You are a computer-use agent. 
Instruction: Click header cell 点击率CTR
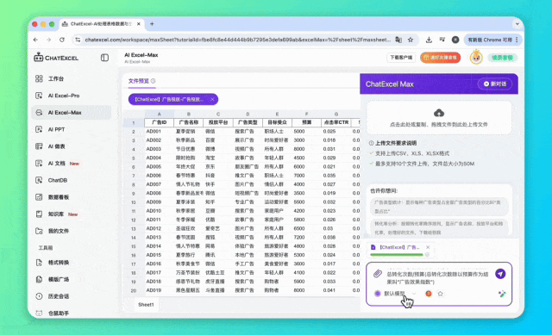coord(336,122)
